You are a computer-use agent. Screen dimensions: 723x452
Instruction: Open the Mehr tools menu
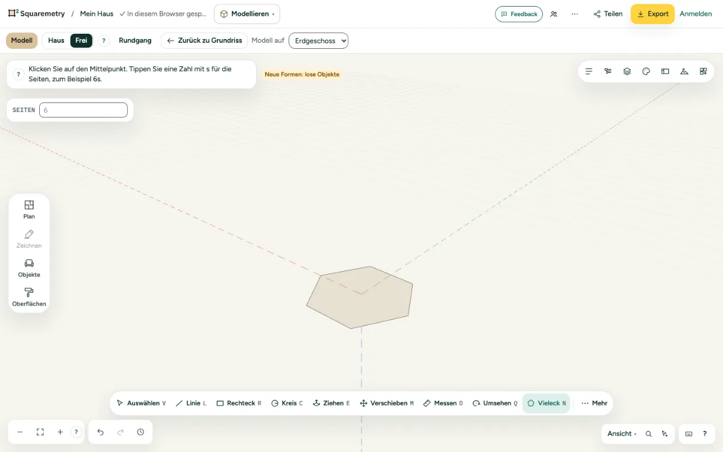point(594,403)
